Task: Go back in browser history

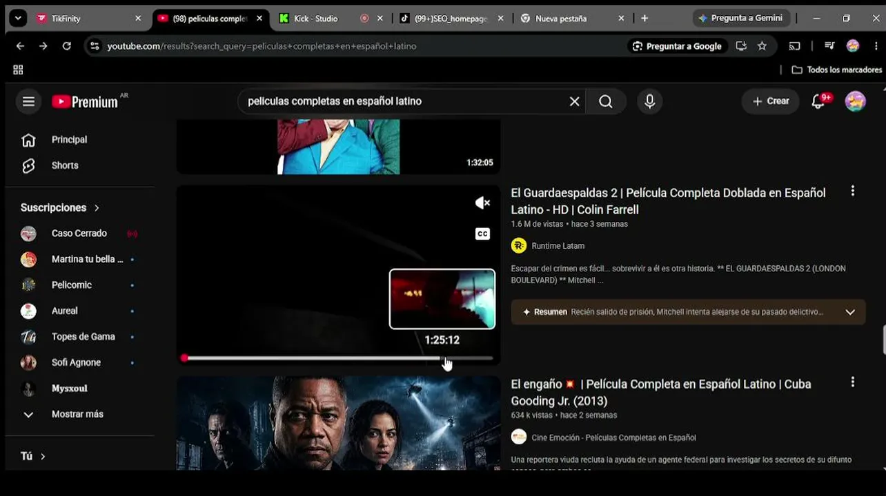Action: pos(20,46)
